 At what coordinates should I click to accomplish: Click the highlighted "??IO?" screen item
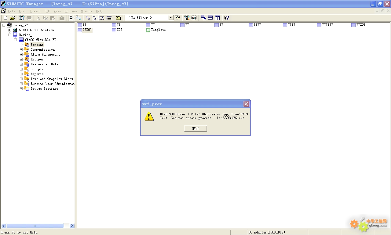tap(87, 30)
